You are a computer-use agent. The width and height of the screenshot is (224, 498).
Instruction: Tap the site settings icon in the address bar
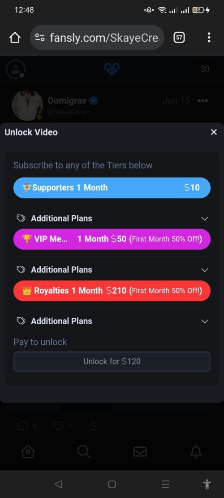[40, 38]
